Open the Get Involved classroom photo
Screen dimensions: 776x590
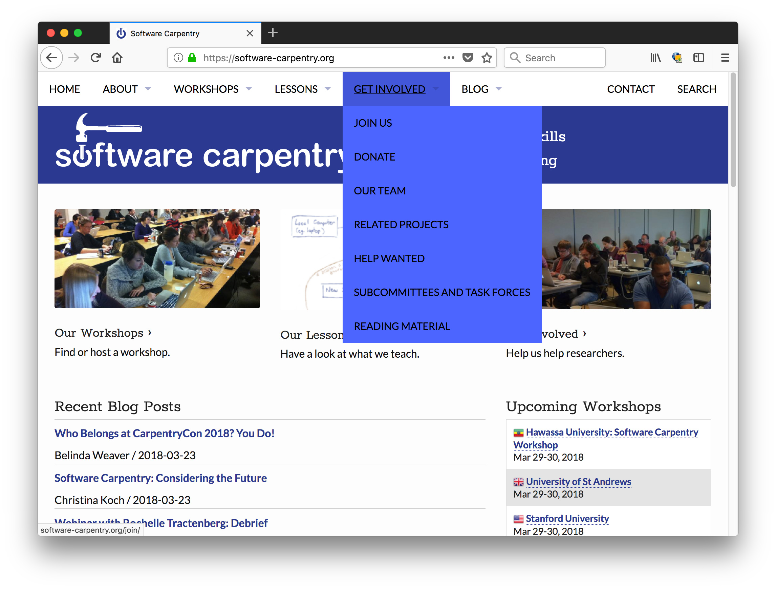[626, 259]
